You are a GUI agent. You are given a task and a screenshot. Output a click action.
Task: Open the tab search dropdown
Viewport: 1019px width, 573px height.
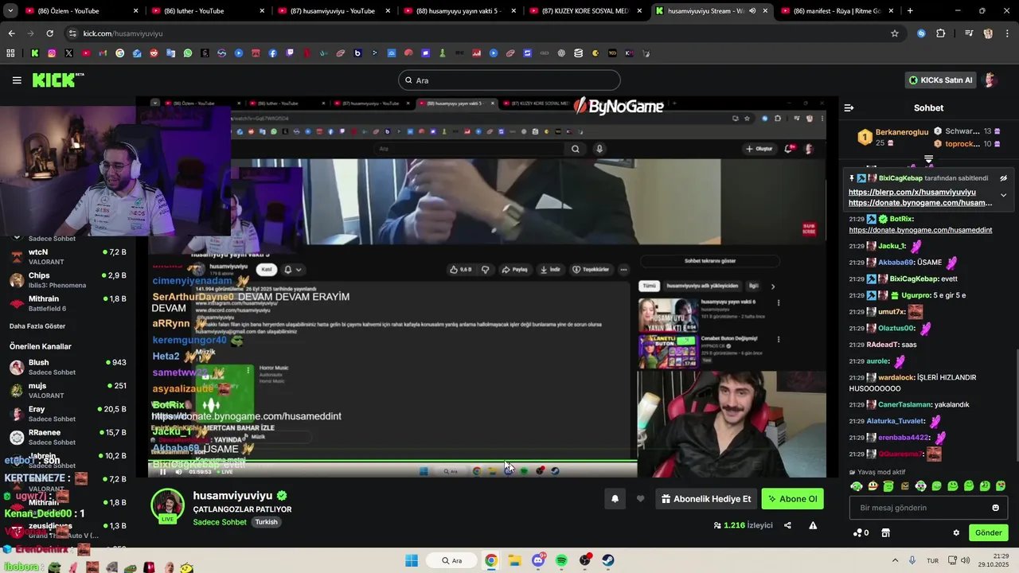click(x=9, y=11)
